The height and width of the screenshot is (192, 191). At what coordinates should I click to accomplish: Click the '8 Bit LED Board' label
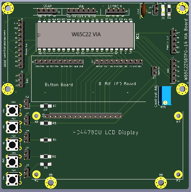click(x=117, y=84)
